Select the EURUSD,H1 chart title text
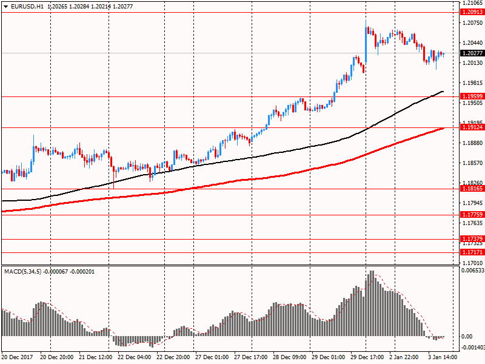485x364 pixels. click(27, 6)
